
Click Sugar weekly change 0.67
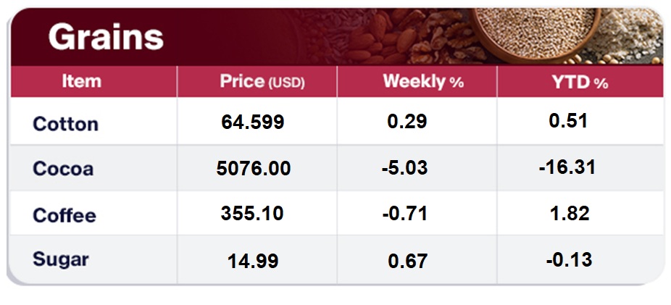pos(407,261)
